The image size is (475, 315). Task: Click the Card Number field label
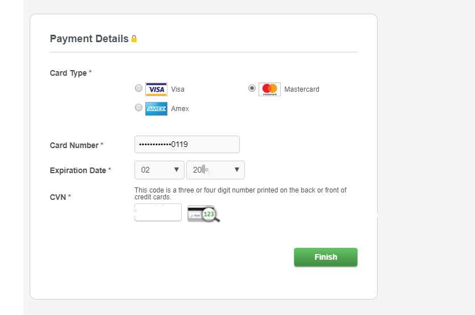coord(77,145)
